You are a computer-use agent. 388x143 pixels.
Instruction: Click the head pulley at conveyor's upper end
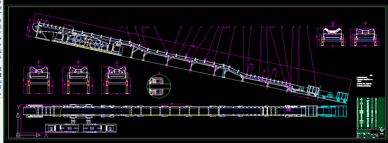(36, 27)
